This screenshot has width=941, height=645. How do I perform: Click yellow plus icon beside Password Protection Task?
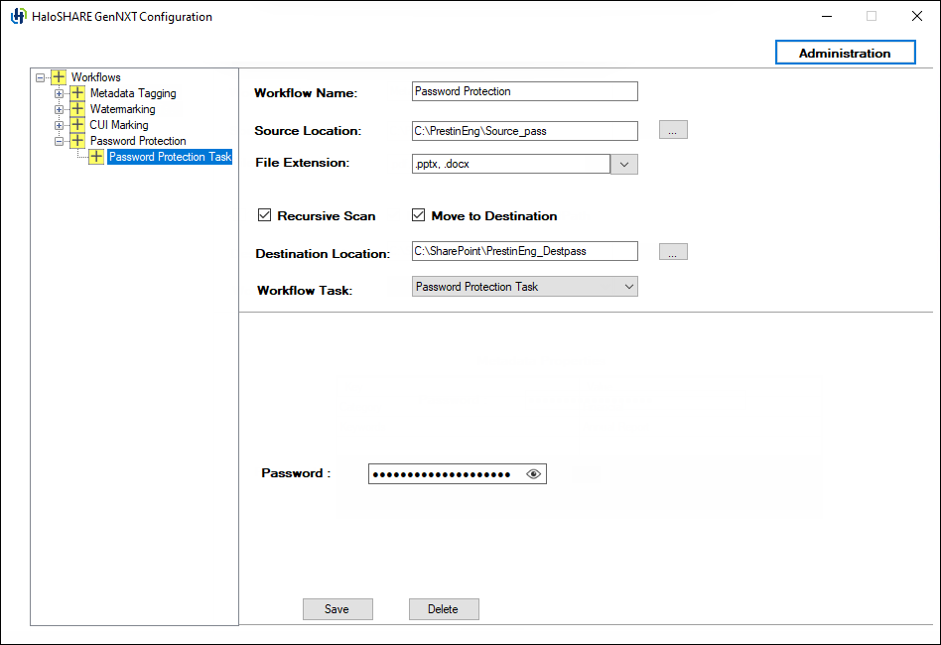96,157
